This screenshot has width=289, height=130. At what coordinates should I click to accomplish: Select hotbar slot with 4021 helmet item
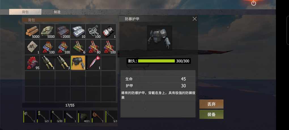[84, 117]
